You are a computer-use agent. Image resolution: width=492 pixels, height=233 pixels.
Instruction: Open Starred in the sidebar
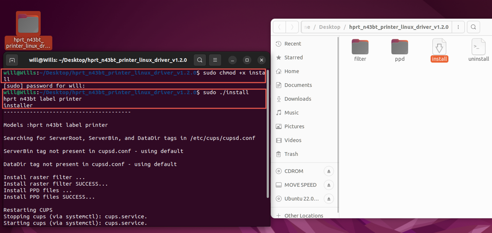[305, 58]
